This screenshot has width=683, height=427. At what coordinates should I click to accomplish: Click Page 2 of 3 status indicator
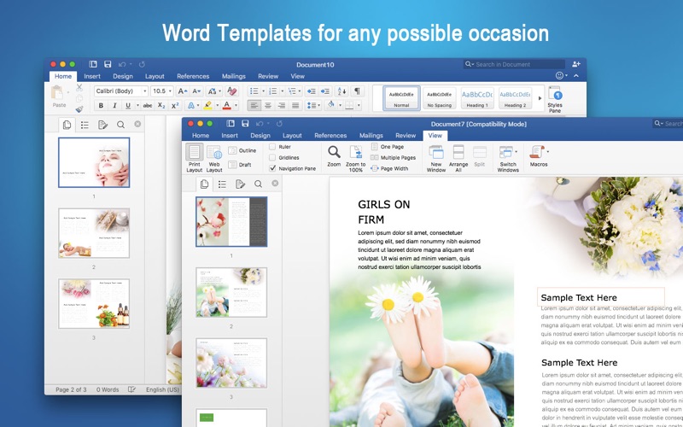pos(71,389)
